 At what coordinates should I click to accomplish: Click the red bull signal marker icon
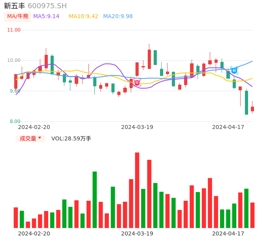(137, 82)
